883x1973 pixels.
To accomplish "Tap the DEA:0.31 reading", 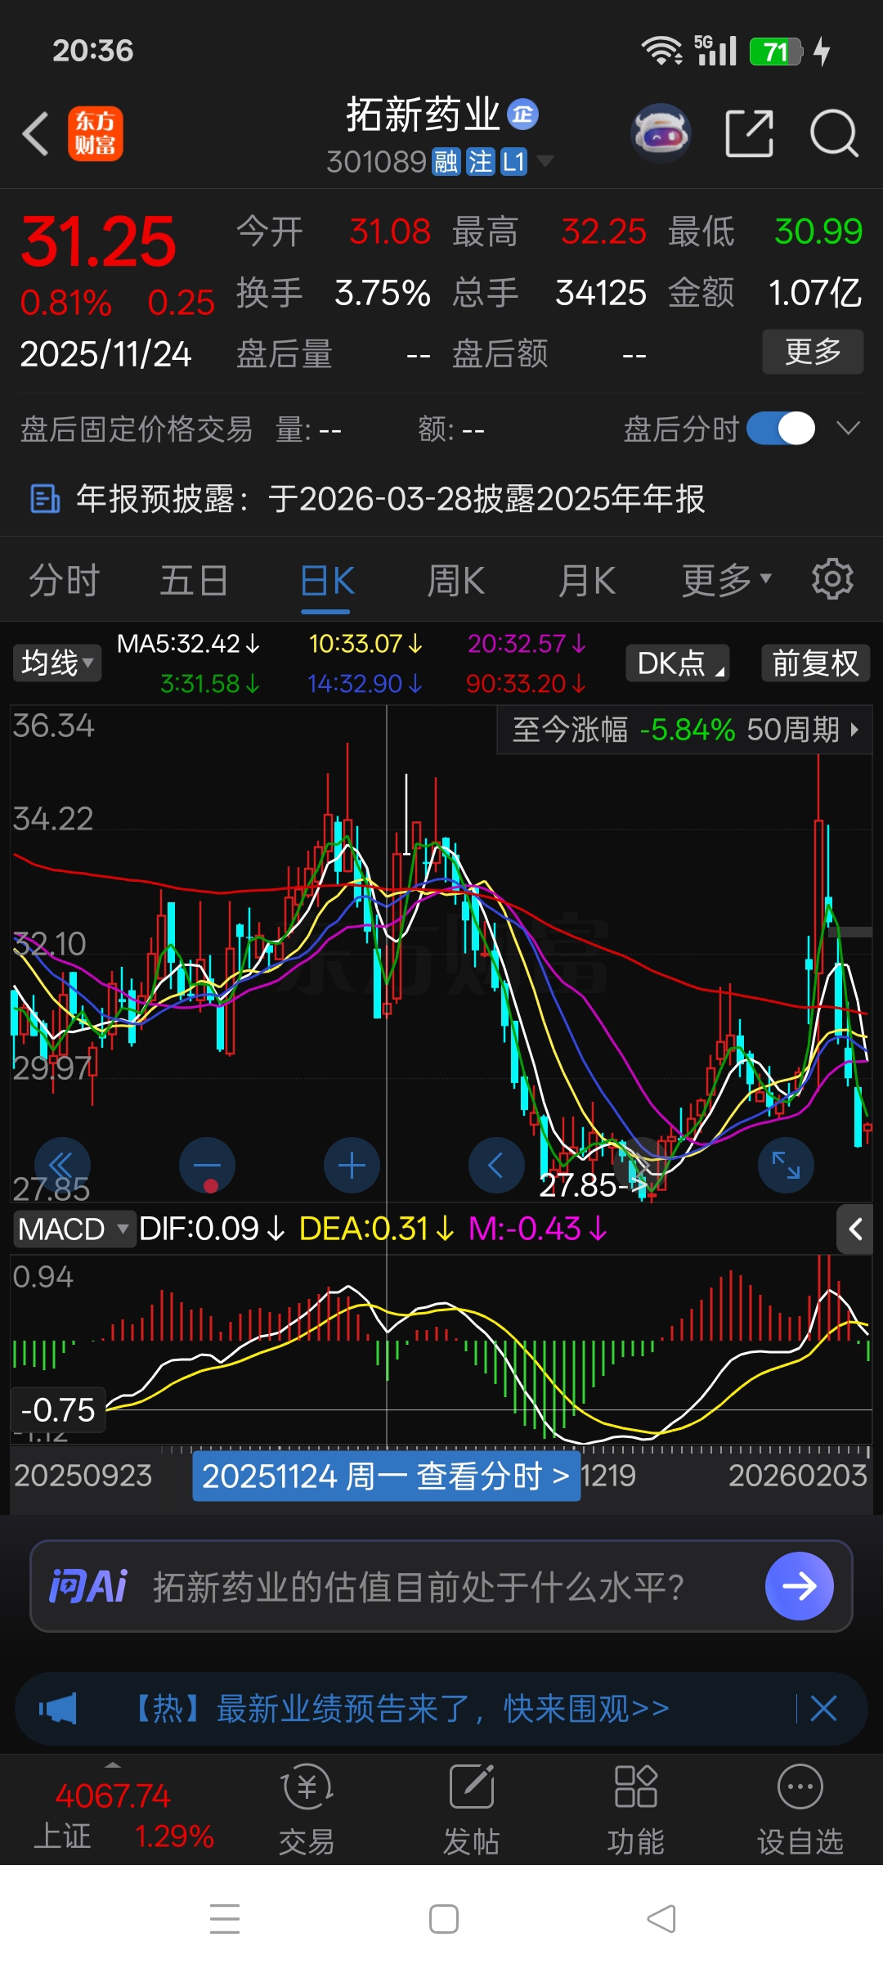I will pos(376,1229).
